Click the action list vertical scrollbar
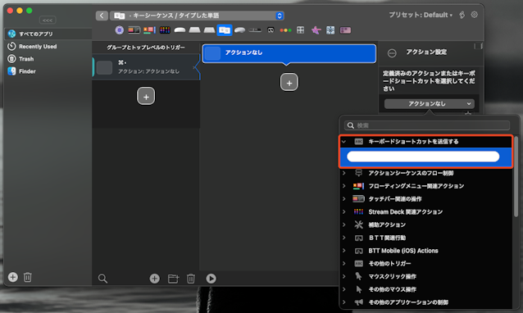Image resolution: width=523 pixels, height=313 pixels. pos(516,177)
